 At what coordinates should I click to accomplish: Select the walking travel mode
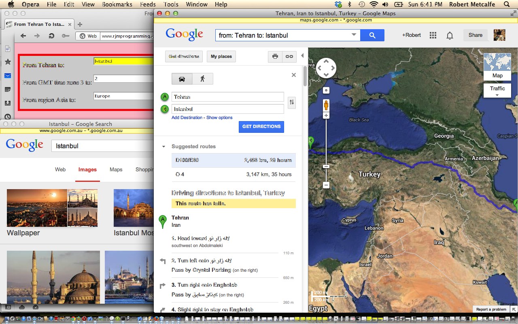(202, 79)
